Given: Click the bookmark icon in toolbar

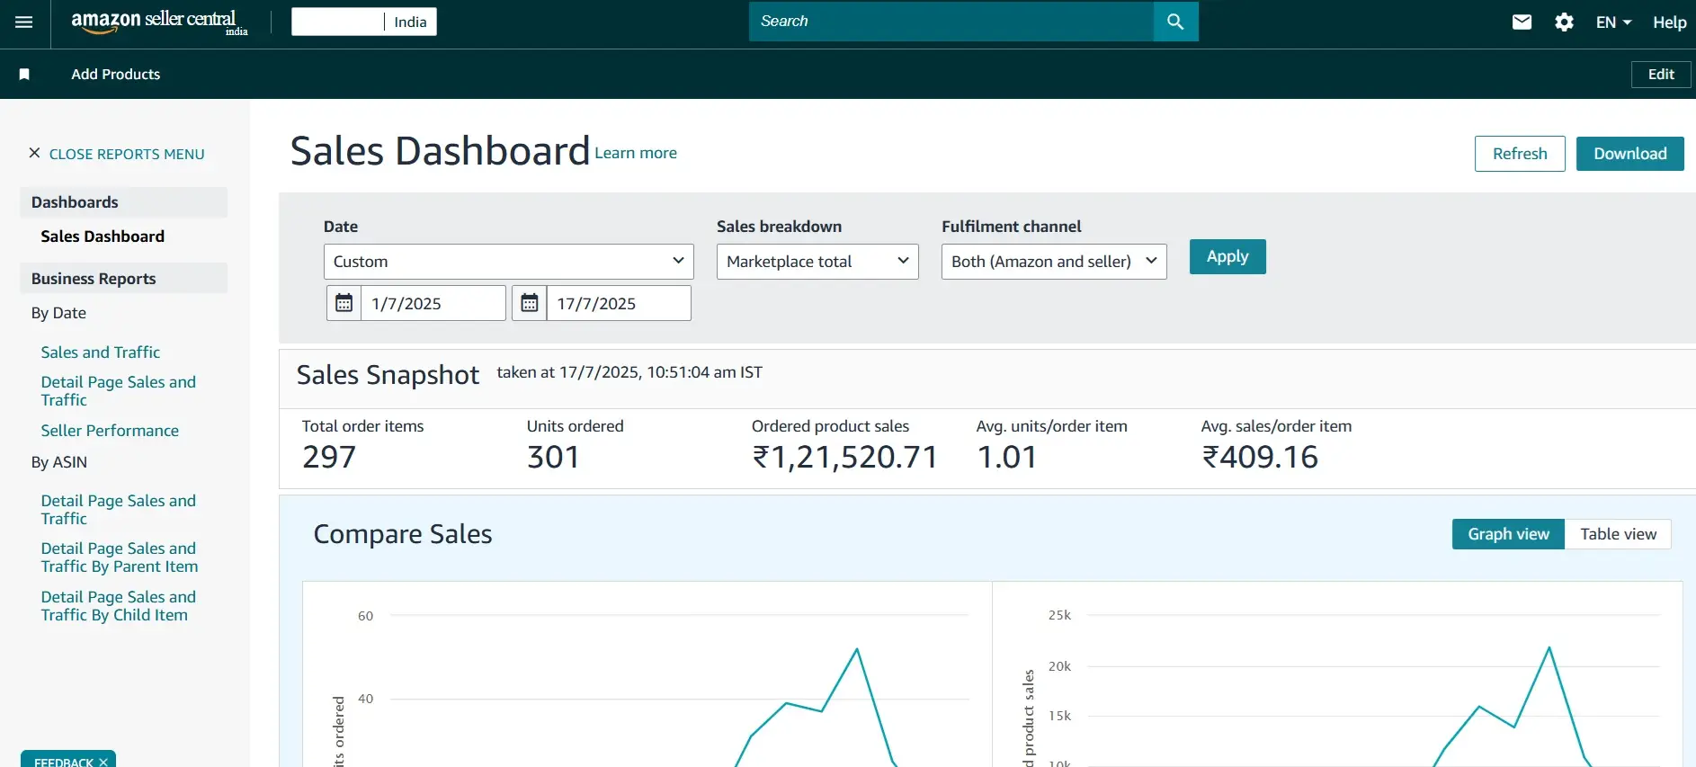Looking at the screenshot, I should (24, 75).
